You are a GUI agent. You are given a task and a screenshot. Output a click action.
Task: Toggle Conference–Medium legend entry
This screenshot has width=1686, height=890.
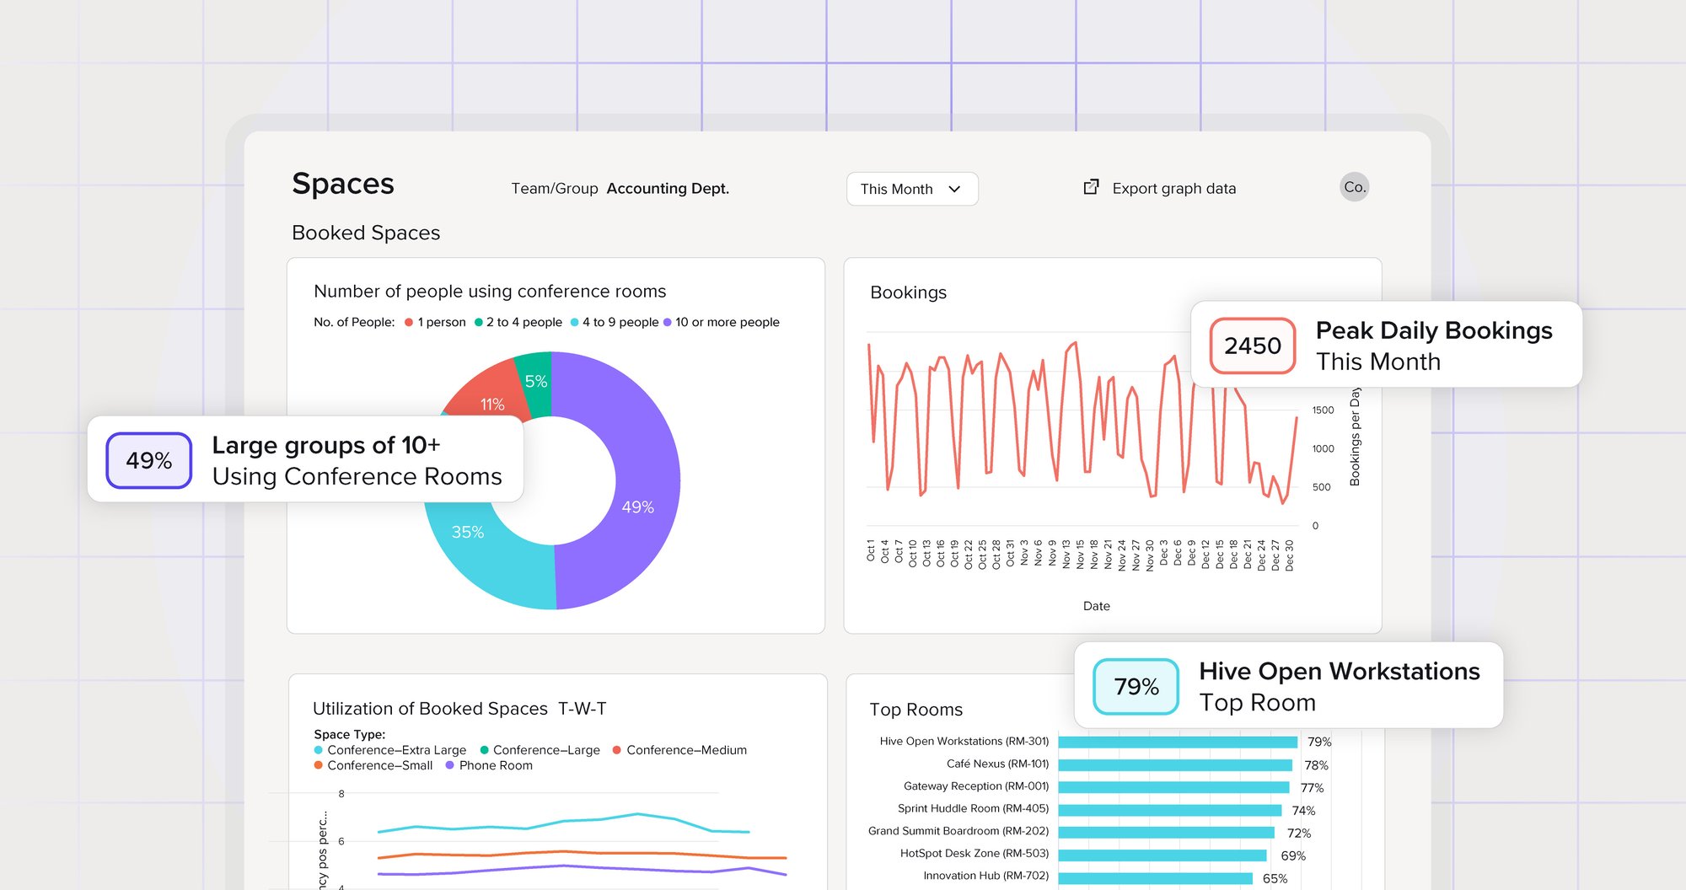click(679, 750)
